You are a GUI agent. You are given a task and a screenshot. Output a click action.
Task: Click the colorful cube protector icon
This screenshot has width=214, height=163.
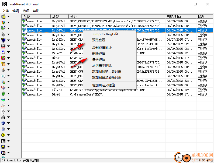3,23
